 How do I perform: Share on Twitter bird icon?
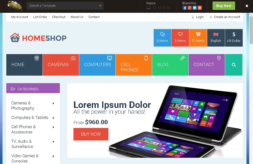click(195, 8)
